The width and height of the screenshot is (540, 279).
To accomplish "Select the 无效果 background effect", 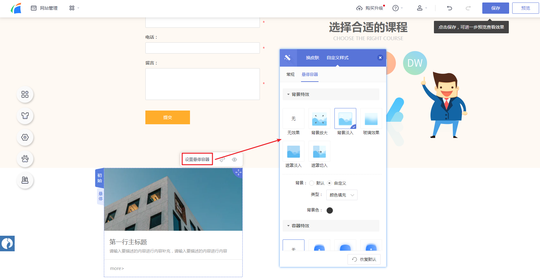I will coord(294,119).
